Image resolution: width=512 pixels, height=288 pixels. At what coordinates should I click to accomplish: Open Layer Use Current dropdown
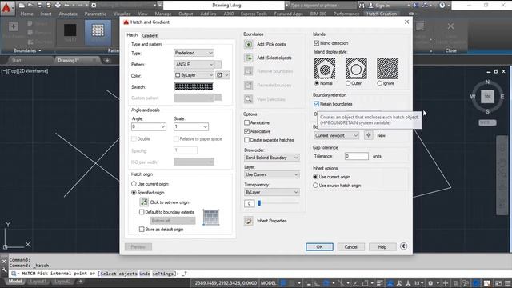click(x=272, y=174)
